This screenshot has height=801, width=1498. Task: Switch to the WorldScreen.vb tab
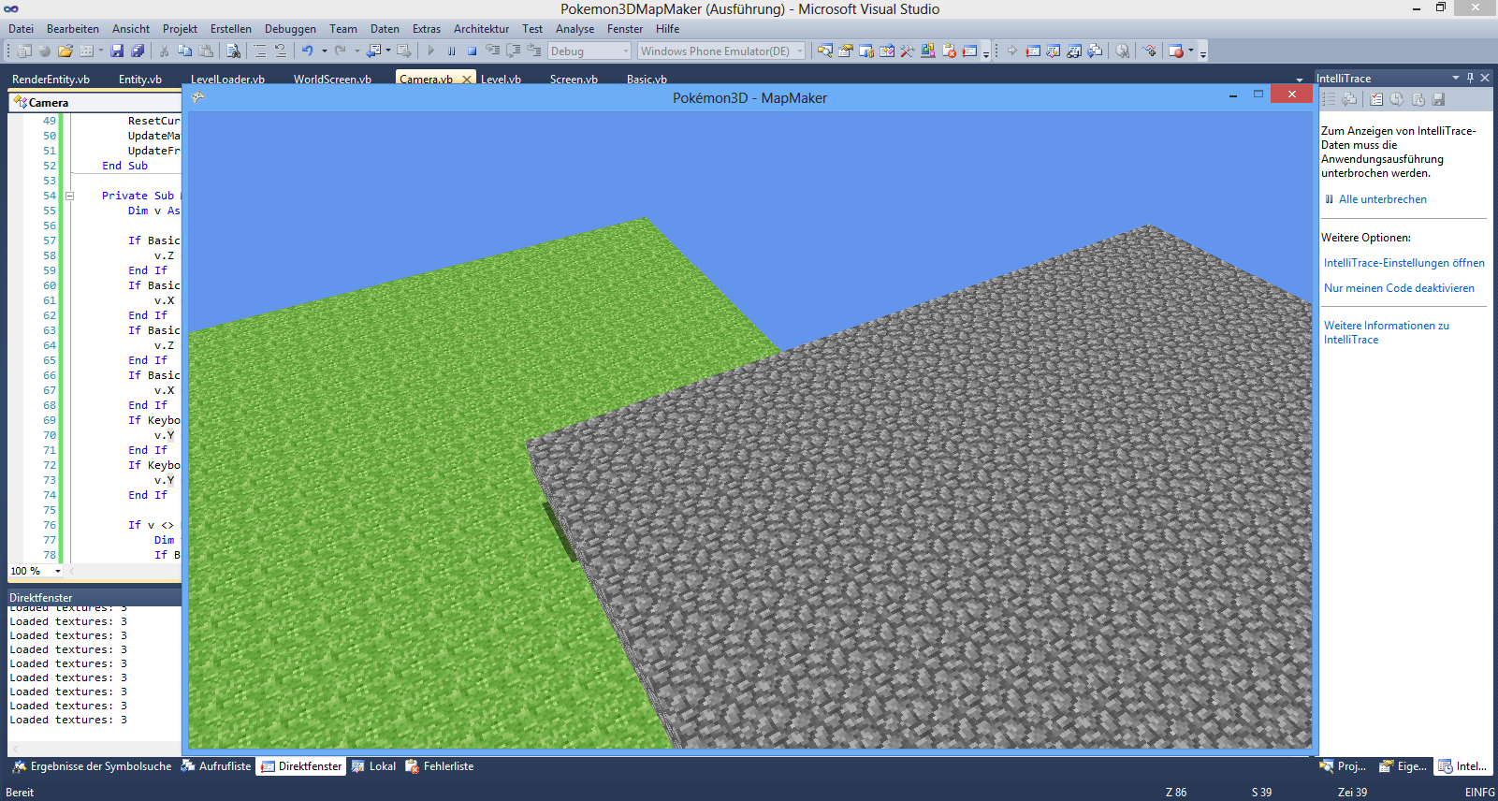coord(332,80)
